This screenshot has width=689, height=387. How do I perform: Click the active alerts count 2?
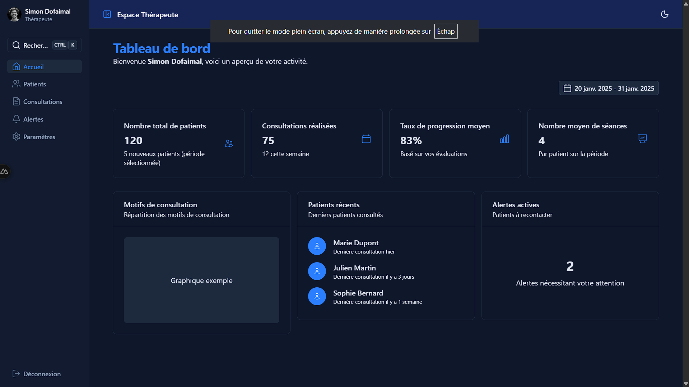pyautogui.click(x=570, y=266)
